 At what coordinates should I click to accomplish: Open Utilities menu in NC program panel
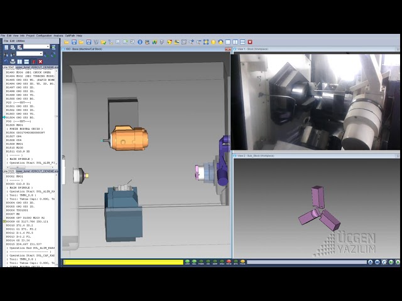click(x=21, y=41)
